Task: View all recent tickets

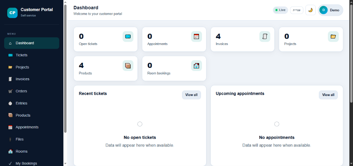Action: pyautogui.click(x=191, y=95)
